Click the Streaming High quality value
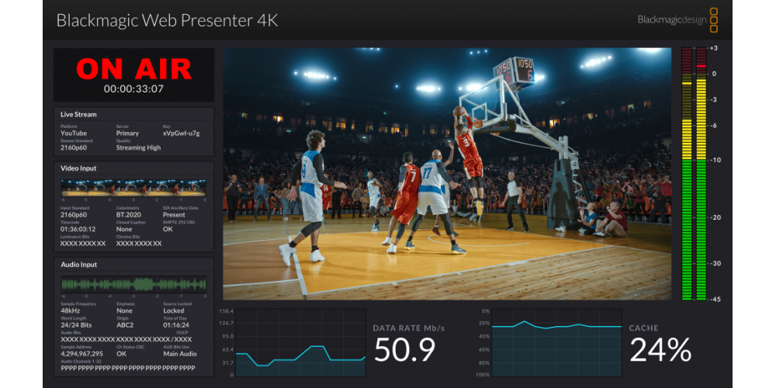776x388 pixels. [x=138, y=147]
